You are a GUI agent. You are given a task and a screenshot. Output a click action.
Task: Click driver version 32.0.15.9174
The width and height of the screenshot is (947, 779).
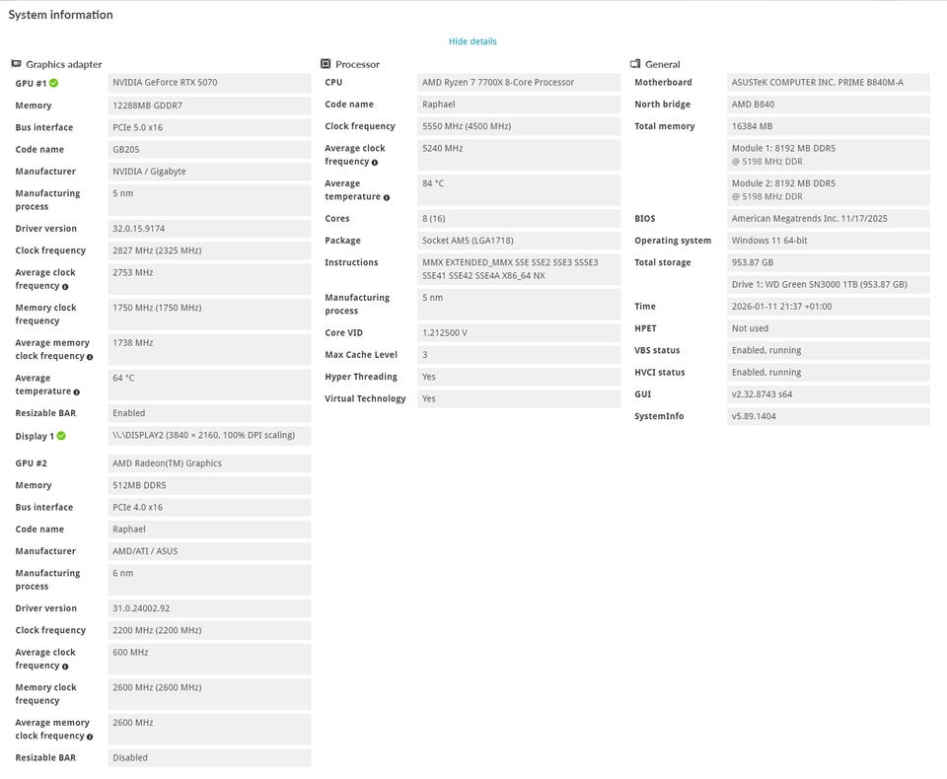point(209,228)
